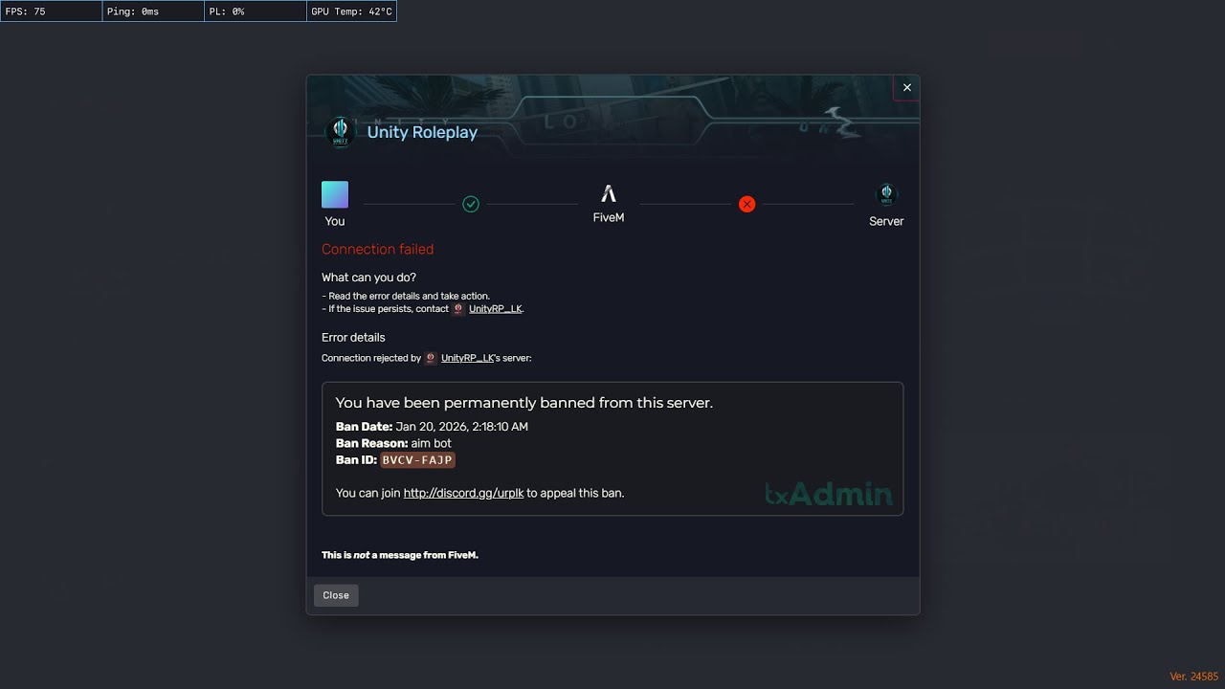The image size is (1225, 689).
Task: Click the 'Server' label under server icon
Action: 886,221
